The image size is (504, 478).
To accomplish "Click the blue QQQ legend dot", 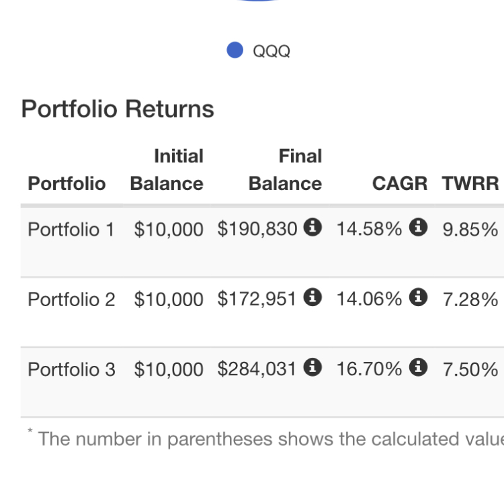I will point(235,50).
